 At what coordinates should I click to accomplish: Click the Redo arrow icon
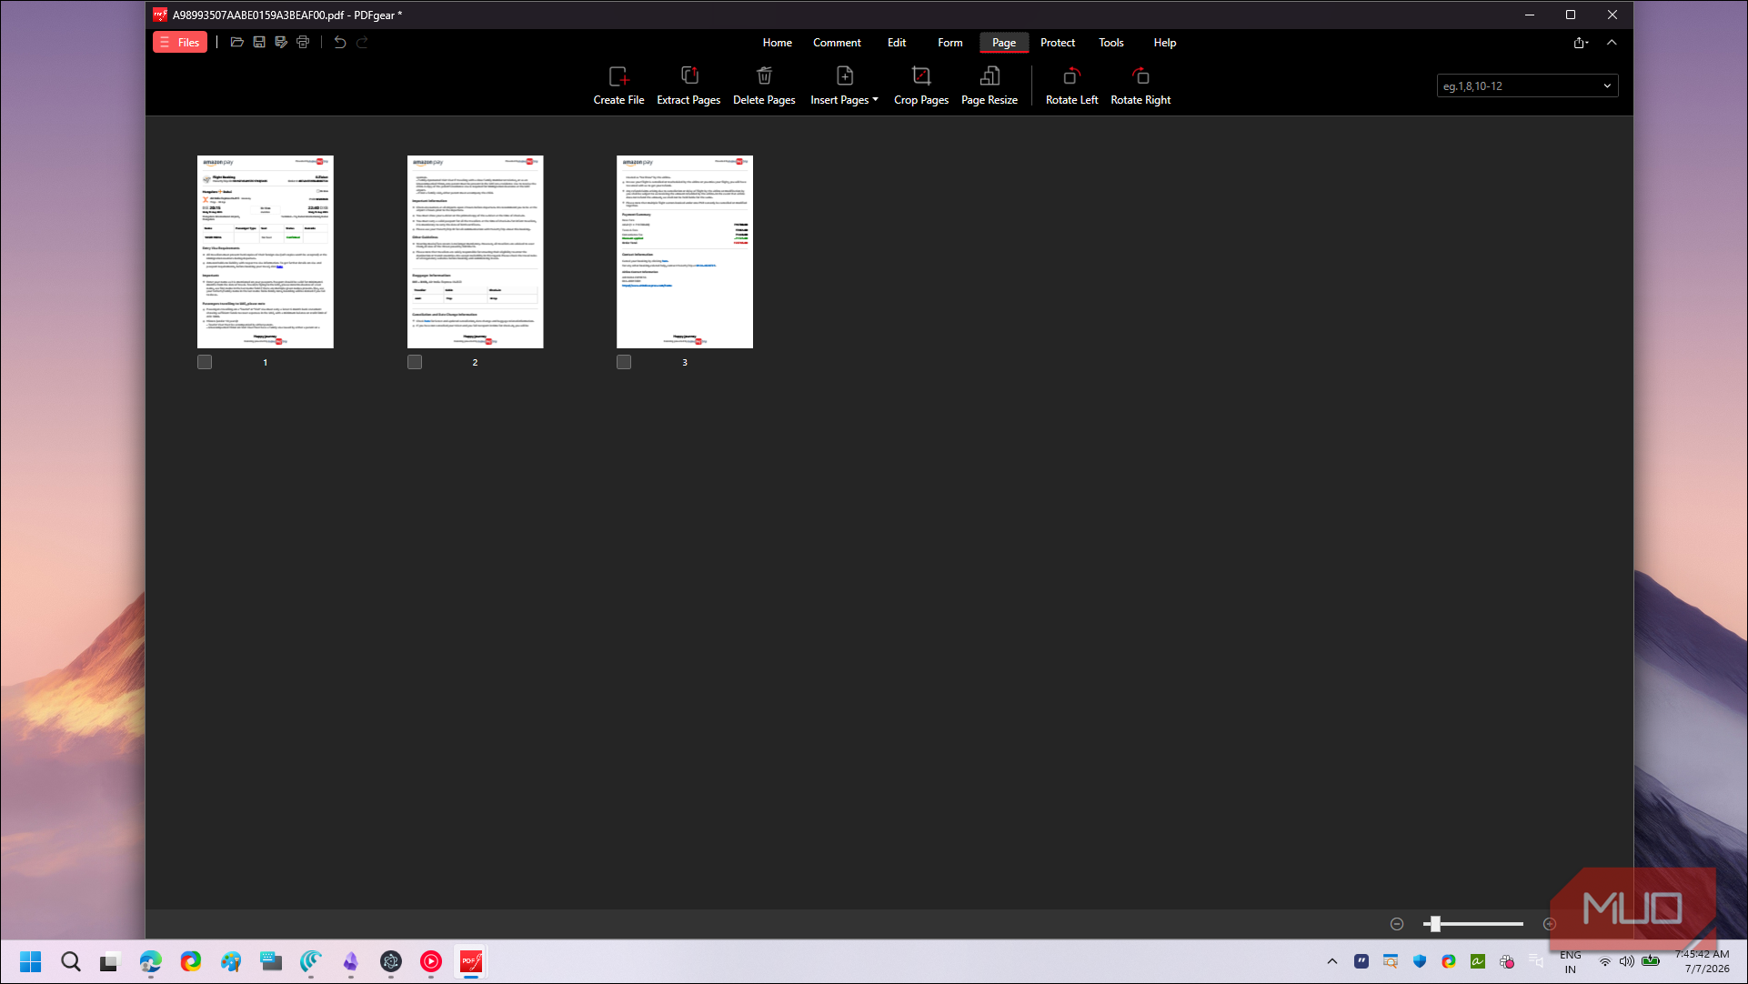coord(362,43)
